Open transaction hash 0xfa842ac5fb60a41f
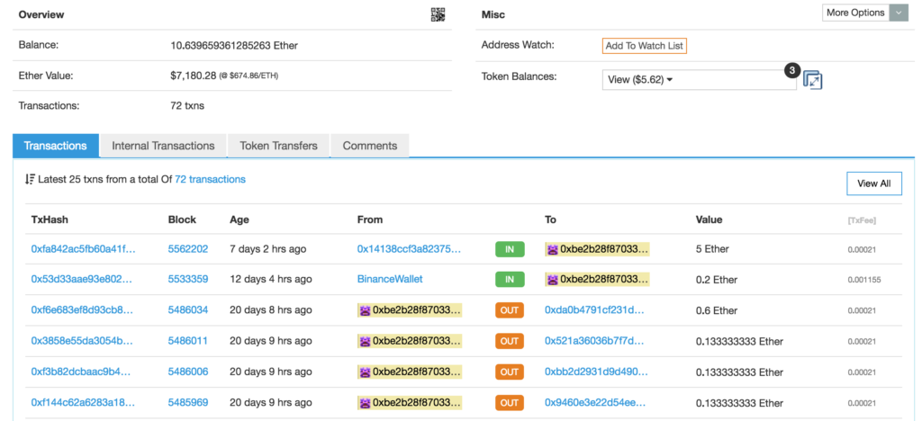The width and height of the screenshot is (922, 421). (82, 249)
